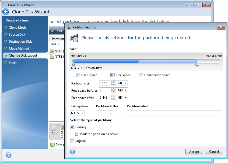Select the second NTFS partition icon in list
Screen dimensions: 228x163
coord(52,57)
